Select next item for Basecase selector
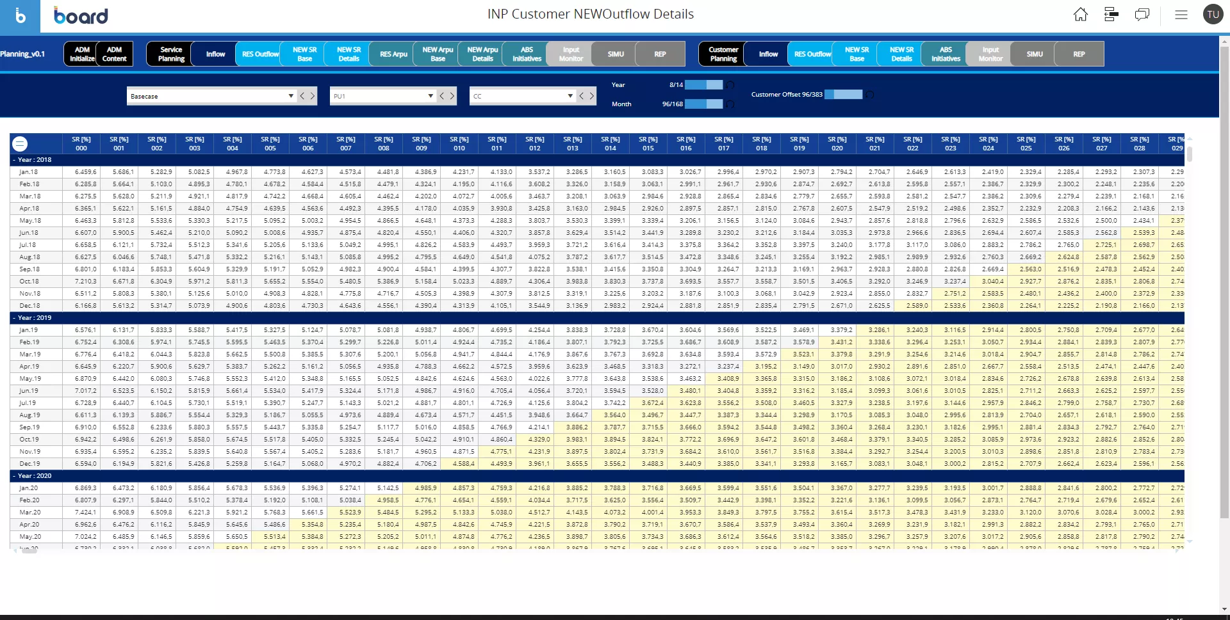Image resolution: width=1230 pixels, height=620 pixels. coord(313,96)
